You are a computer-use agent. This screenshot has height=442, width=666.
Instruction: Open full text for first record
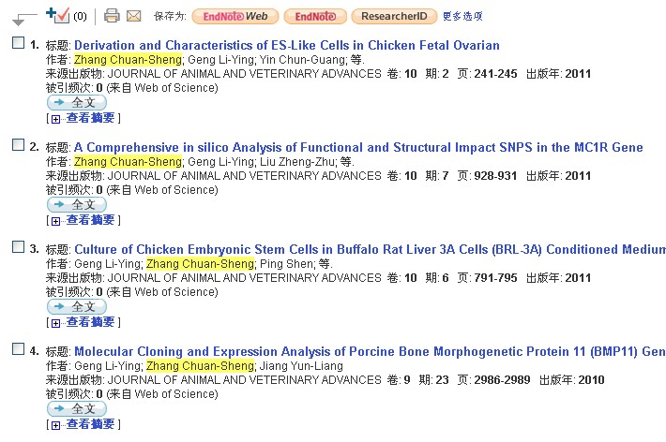pyautogui.click(x=77, y=102)
